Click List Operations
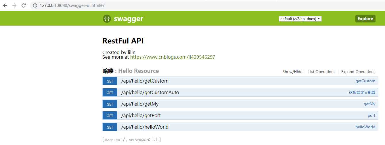This screenshot has width=385, height=145. 322,72
